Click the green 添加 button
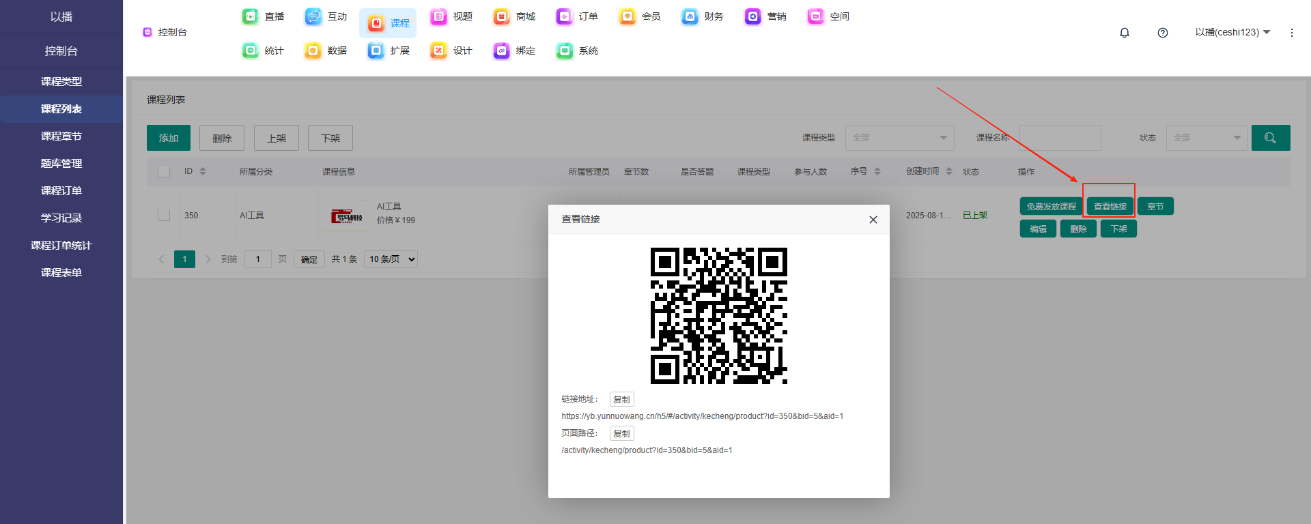The height and width of the screenshot is (524, 1311). click(x=169, y=138)
